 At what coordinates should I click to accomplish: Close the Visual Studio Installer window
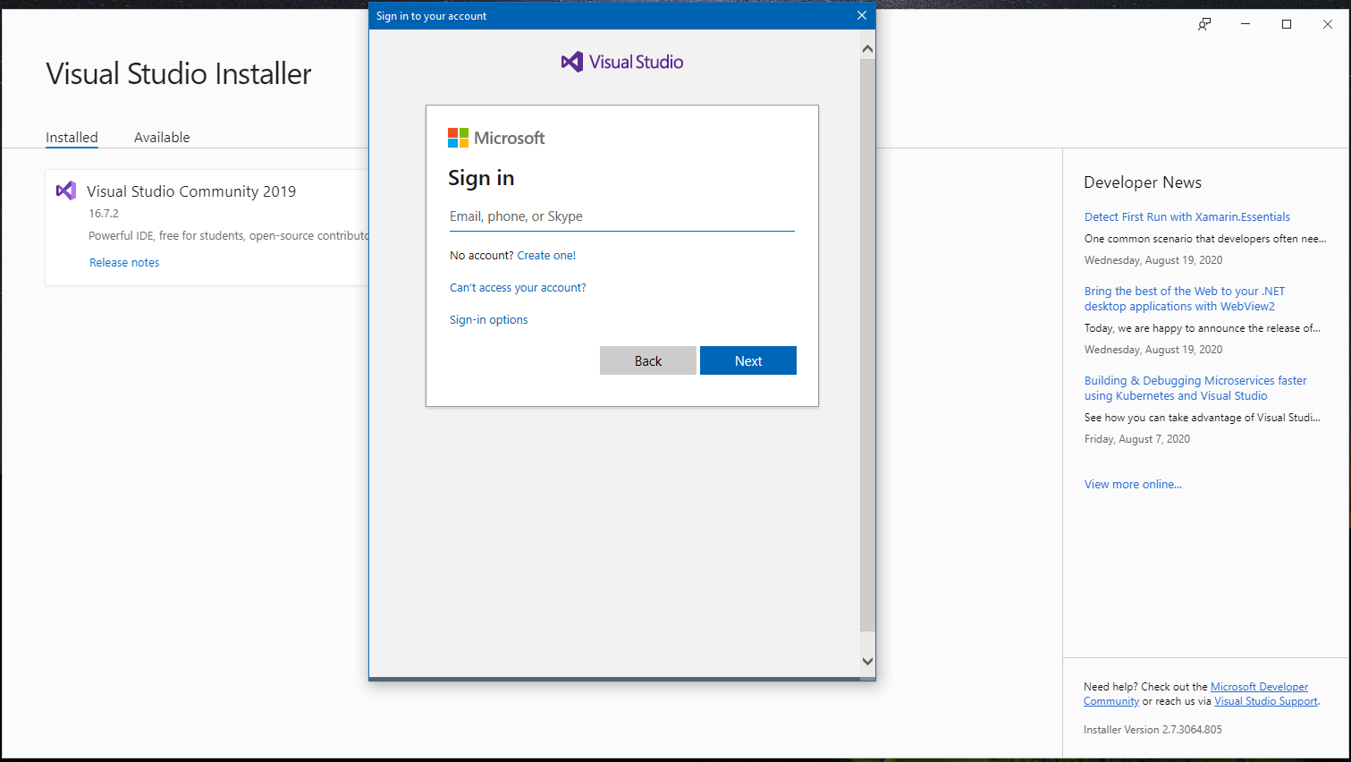(x=1328, y=24)
